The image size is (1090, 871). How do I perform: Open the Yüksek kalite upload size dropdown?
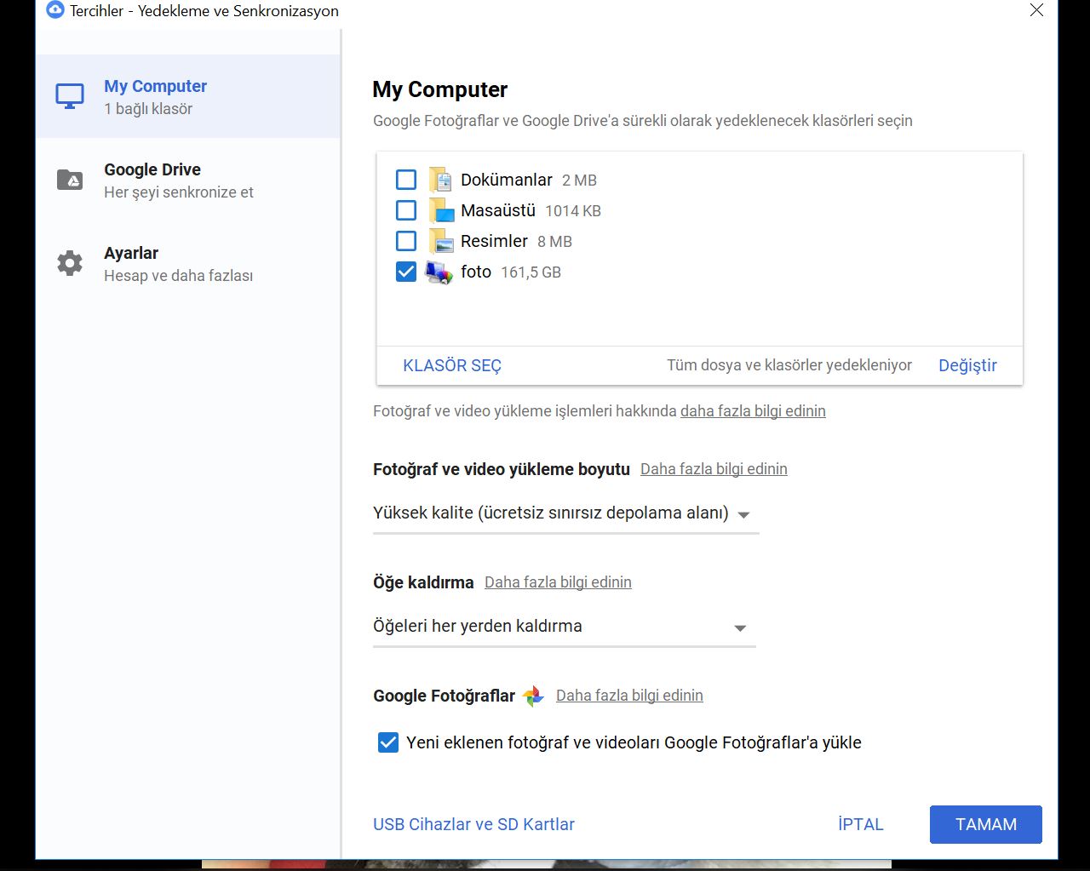tap(565, 514)
